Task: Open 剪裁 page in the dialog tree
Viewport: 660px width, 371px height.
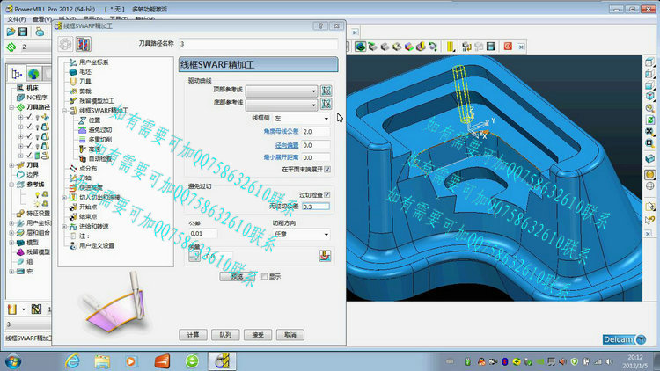Action: click(x=85, y=91)
